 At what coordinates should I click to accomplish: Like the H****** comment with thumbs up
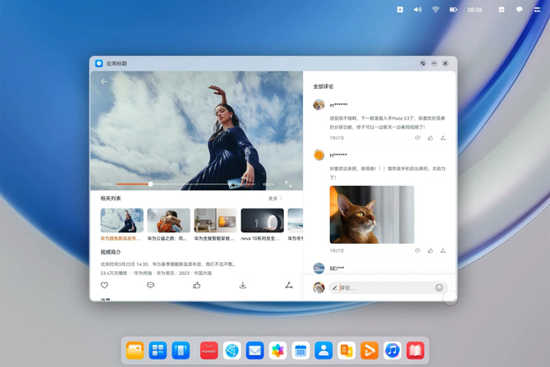[430, 250]
